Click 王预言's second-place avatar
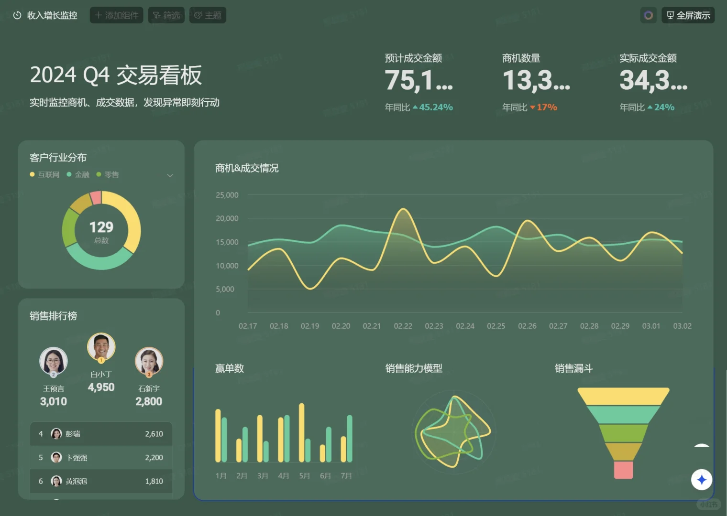 [54, 361]
